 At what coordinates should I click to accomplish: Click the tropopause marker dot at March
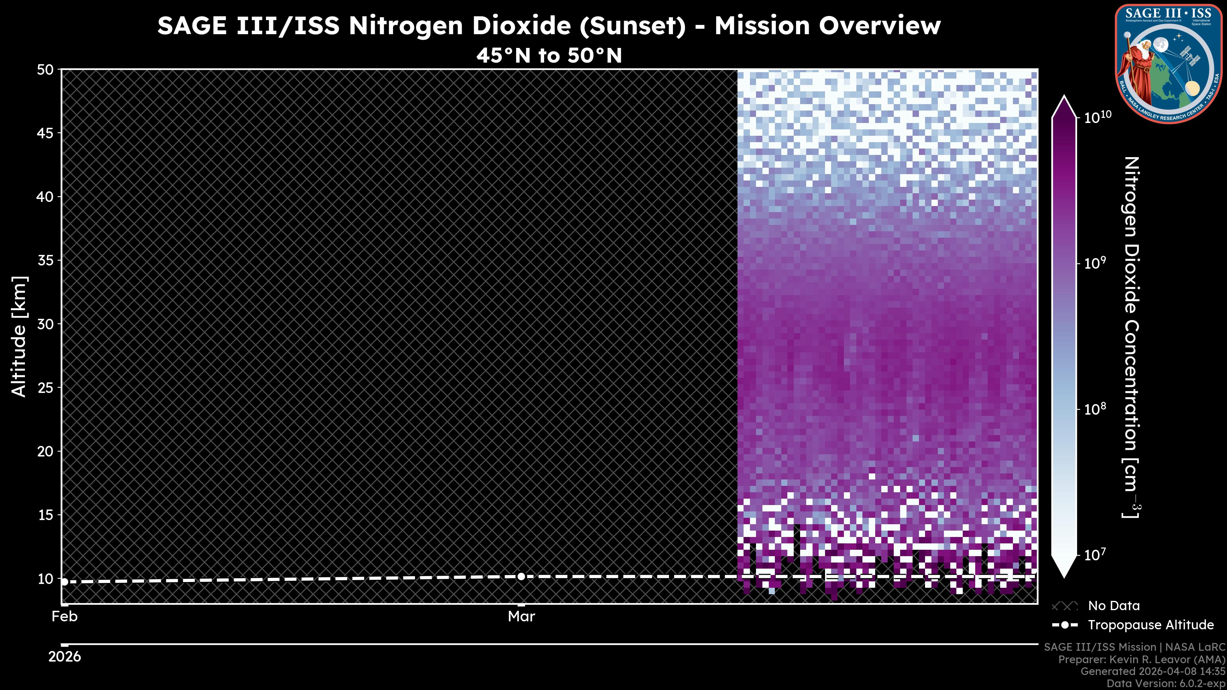coord(521,576)
